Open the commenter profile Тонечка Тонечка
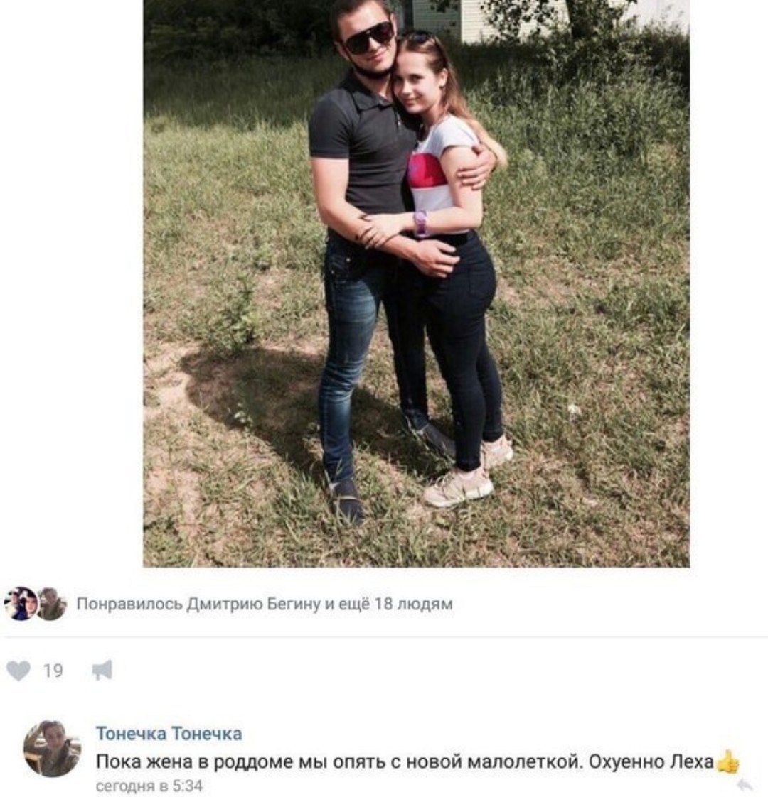This screenshot has height=797, width=768. (x=169, y=734)
